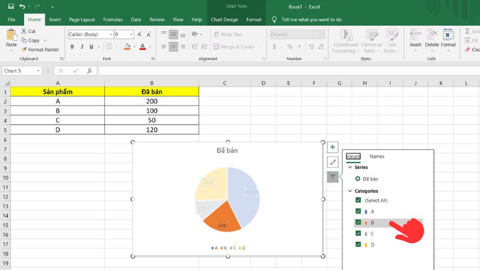Uncheck category D checkbox
The image size is (480, 270).
[358, 244]
